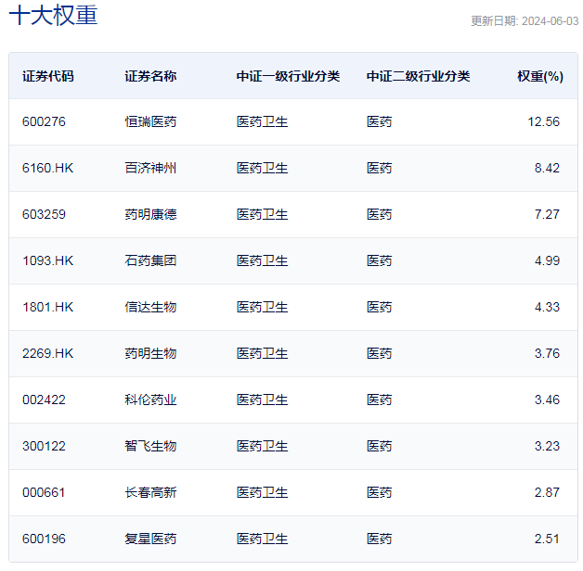583x571 pixels.
Task: Select security code 1093.HK
Action: coord(48,261)
